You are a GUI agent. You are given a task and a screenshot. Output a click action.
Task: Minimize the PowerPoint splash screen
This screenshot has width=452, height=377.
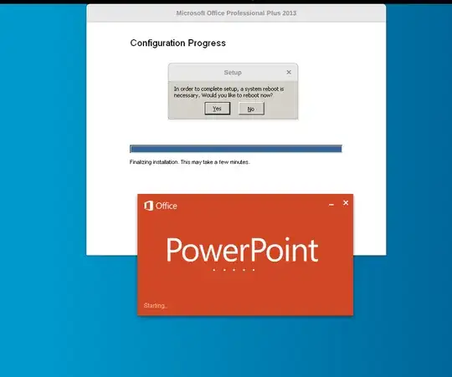331,204
